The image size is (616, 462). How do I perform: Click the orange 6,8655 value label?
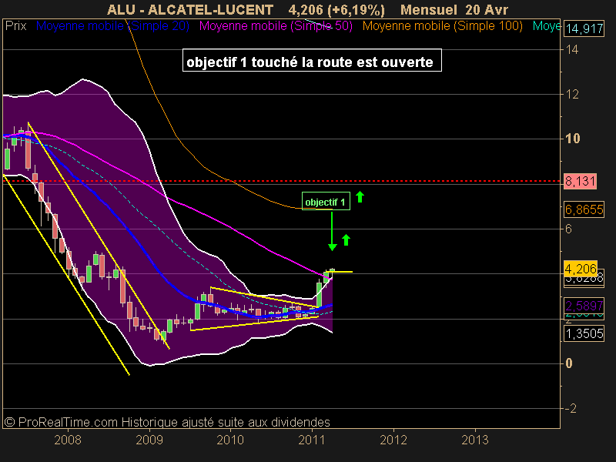tap(584, 209)
